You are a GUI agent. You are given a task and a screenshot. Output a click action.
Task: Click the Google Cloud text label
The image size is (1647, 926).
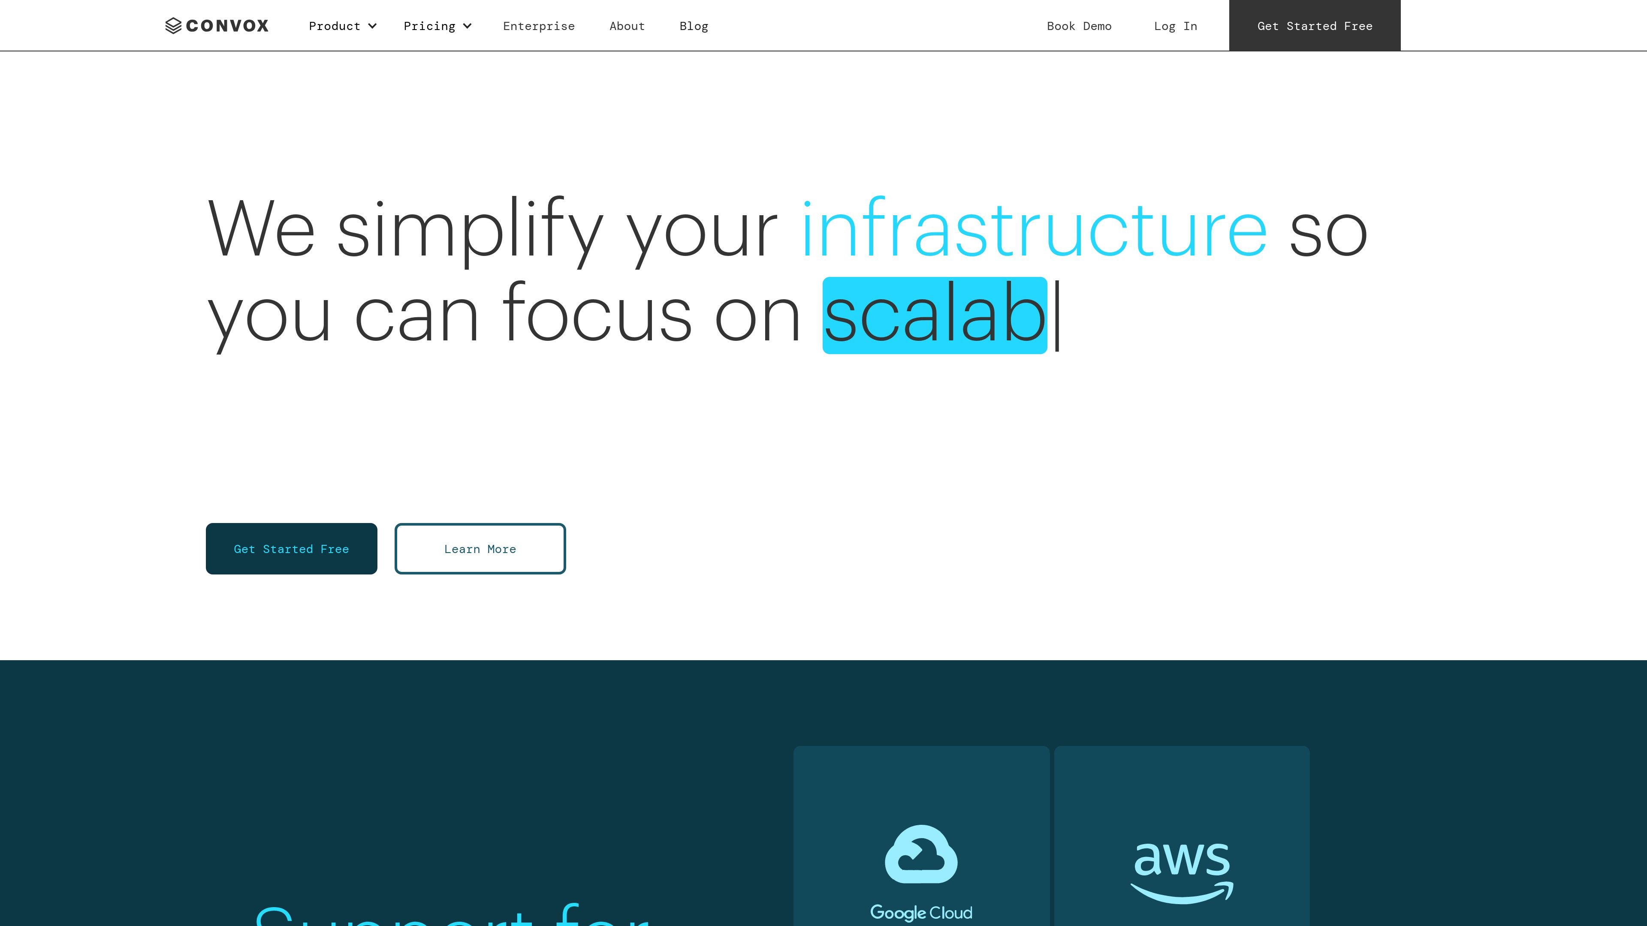click(x=921, y=913)
